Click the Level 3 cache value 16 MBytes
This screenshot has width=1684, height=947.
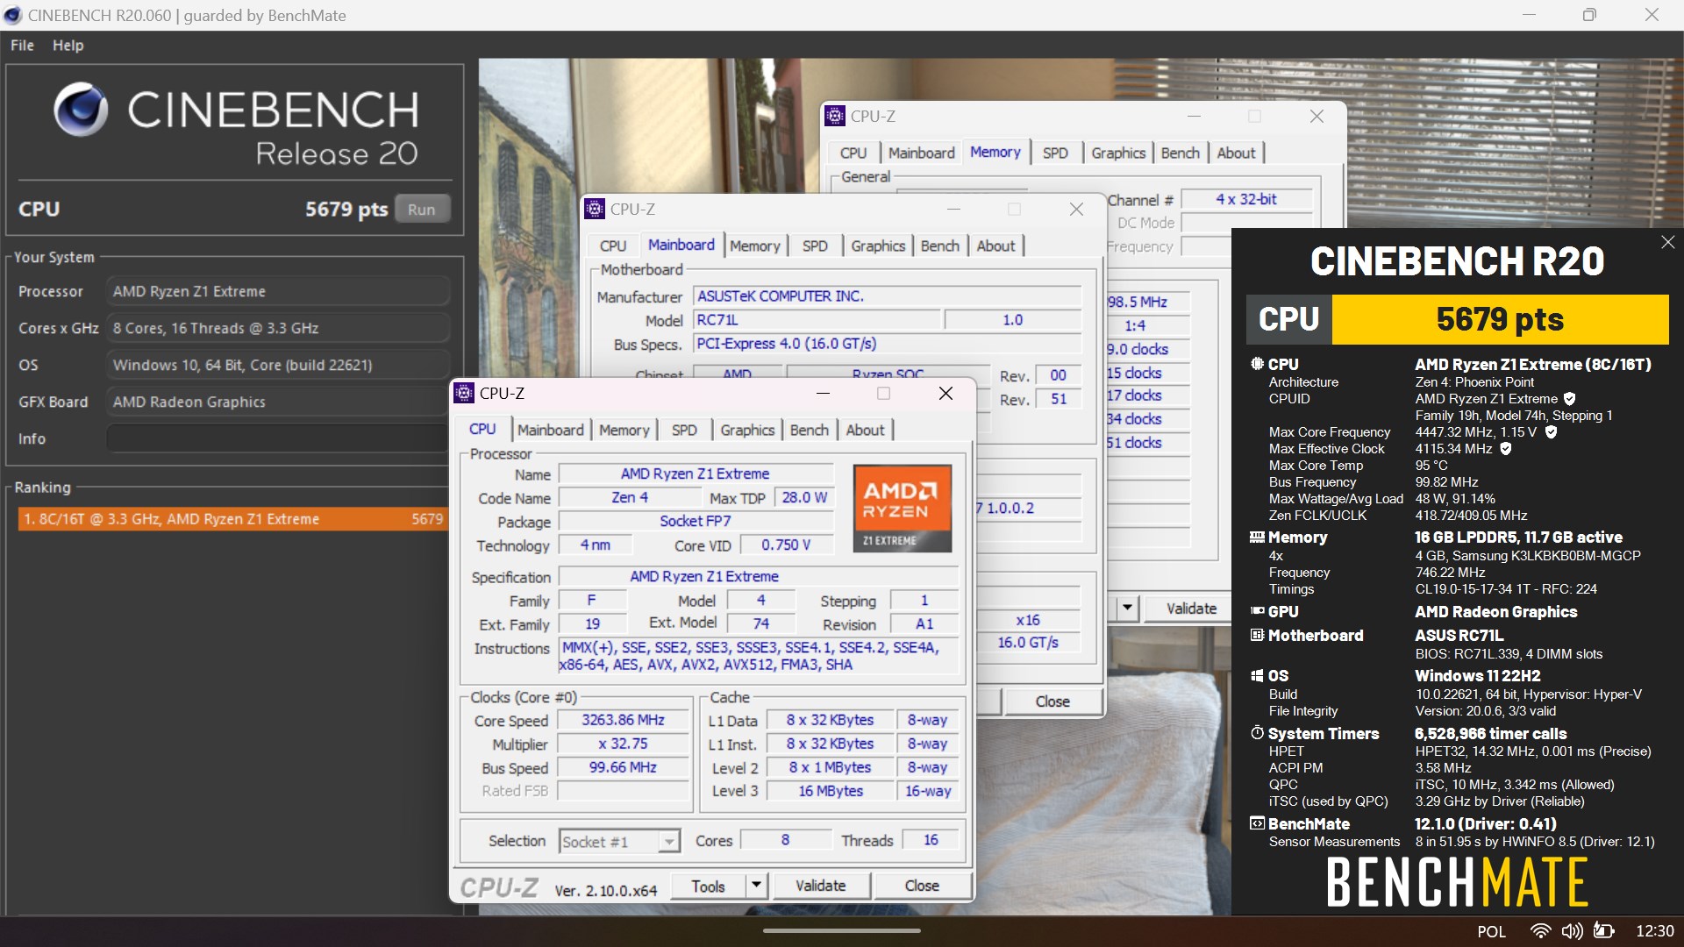pos(830,791)
